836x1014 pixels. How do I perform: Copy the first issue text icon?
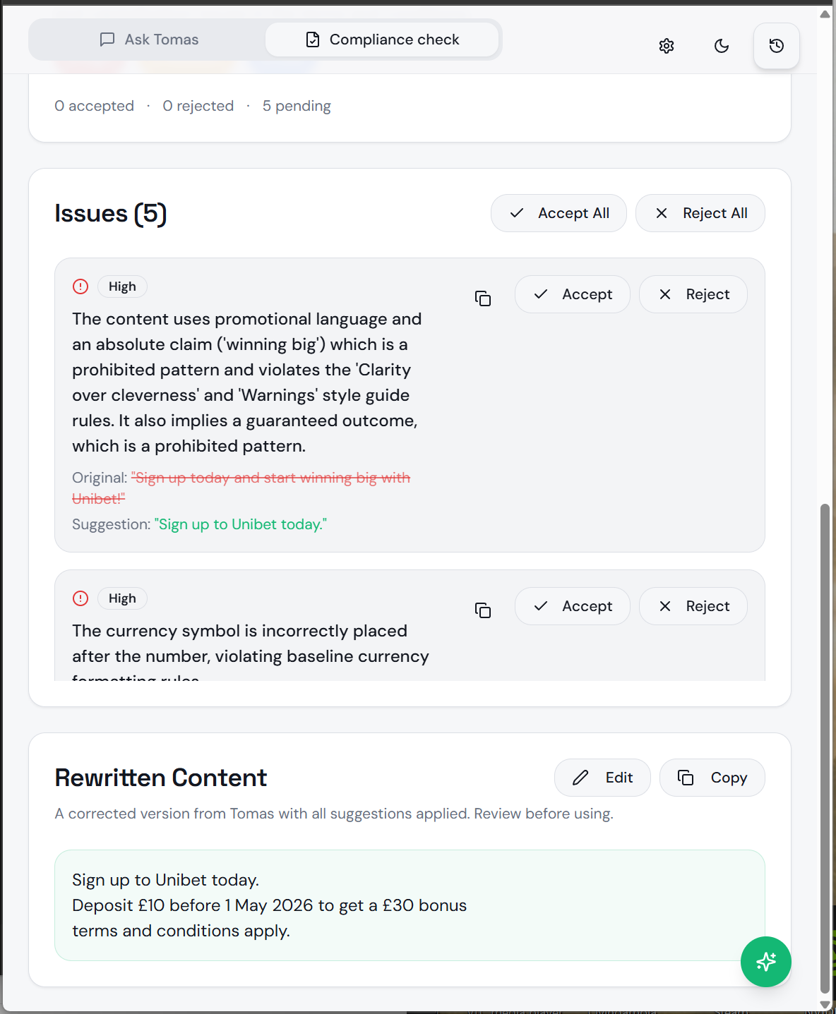click(x=483, y=298)
